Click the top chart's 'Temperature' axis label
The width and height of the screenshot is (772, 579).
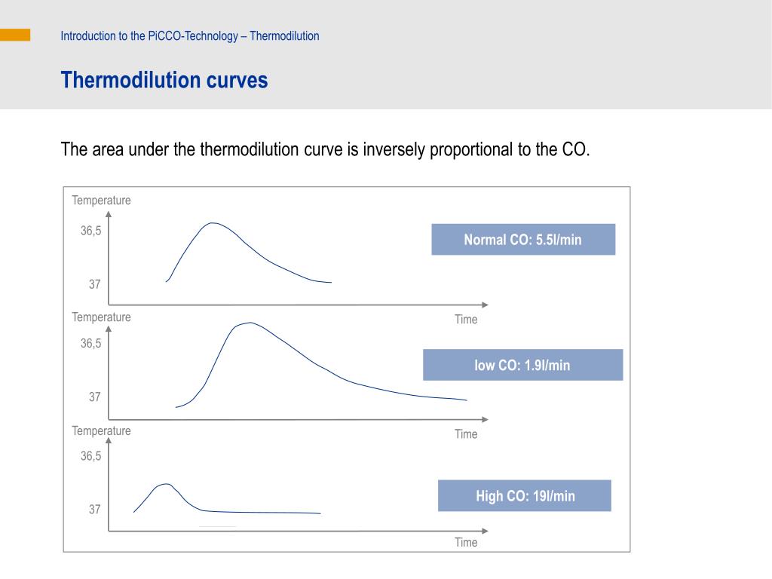[x=101, y=201]
